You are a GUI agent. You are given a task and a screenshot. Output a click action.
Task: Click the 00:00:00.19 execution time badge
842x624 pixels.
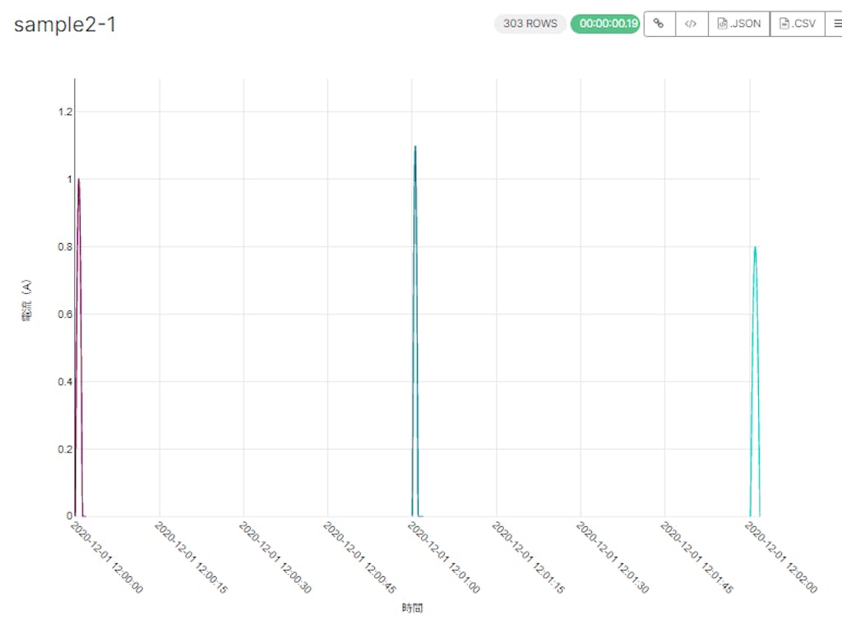point(605,24)
